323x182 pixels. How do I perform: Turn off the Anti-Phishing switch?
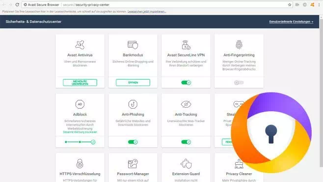133,142
